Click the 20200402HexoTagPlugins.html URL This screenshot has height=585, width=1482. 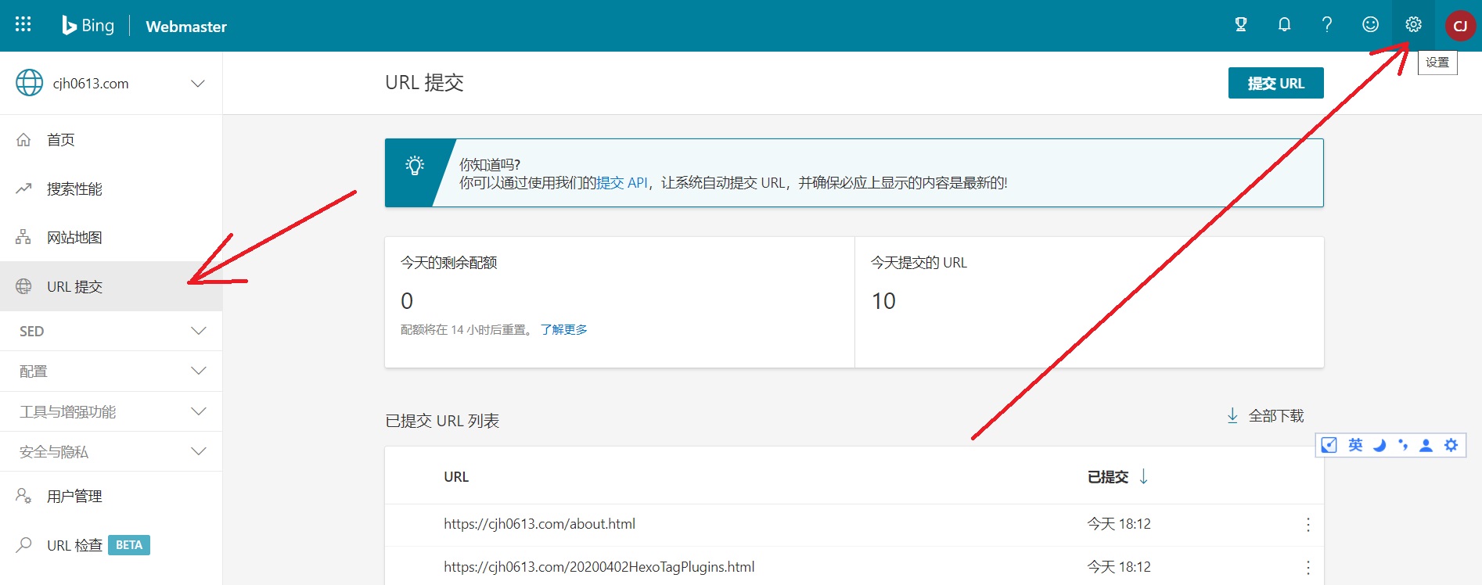click(599, 567)
